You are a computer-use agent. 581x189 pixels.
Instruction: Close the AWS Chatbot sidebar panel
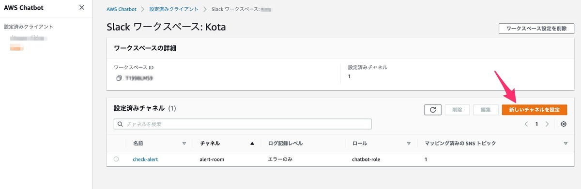(81, 8)
